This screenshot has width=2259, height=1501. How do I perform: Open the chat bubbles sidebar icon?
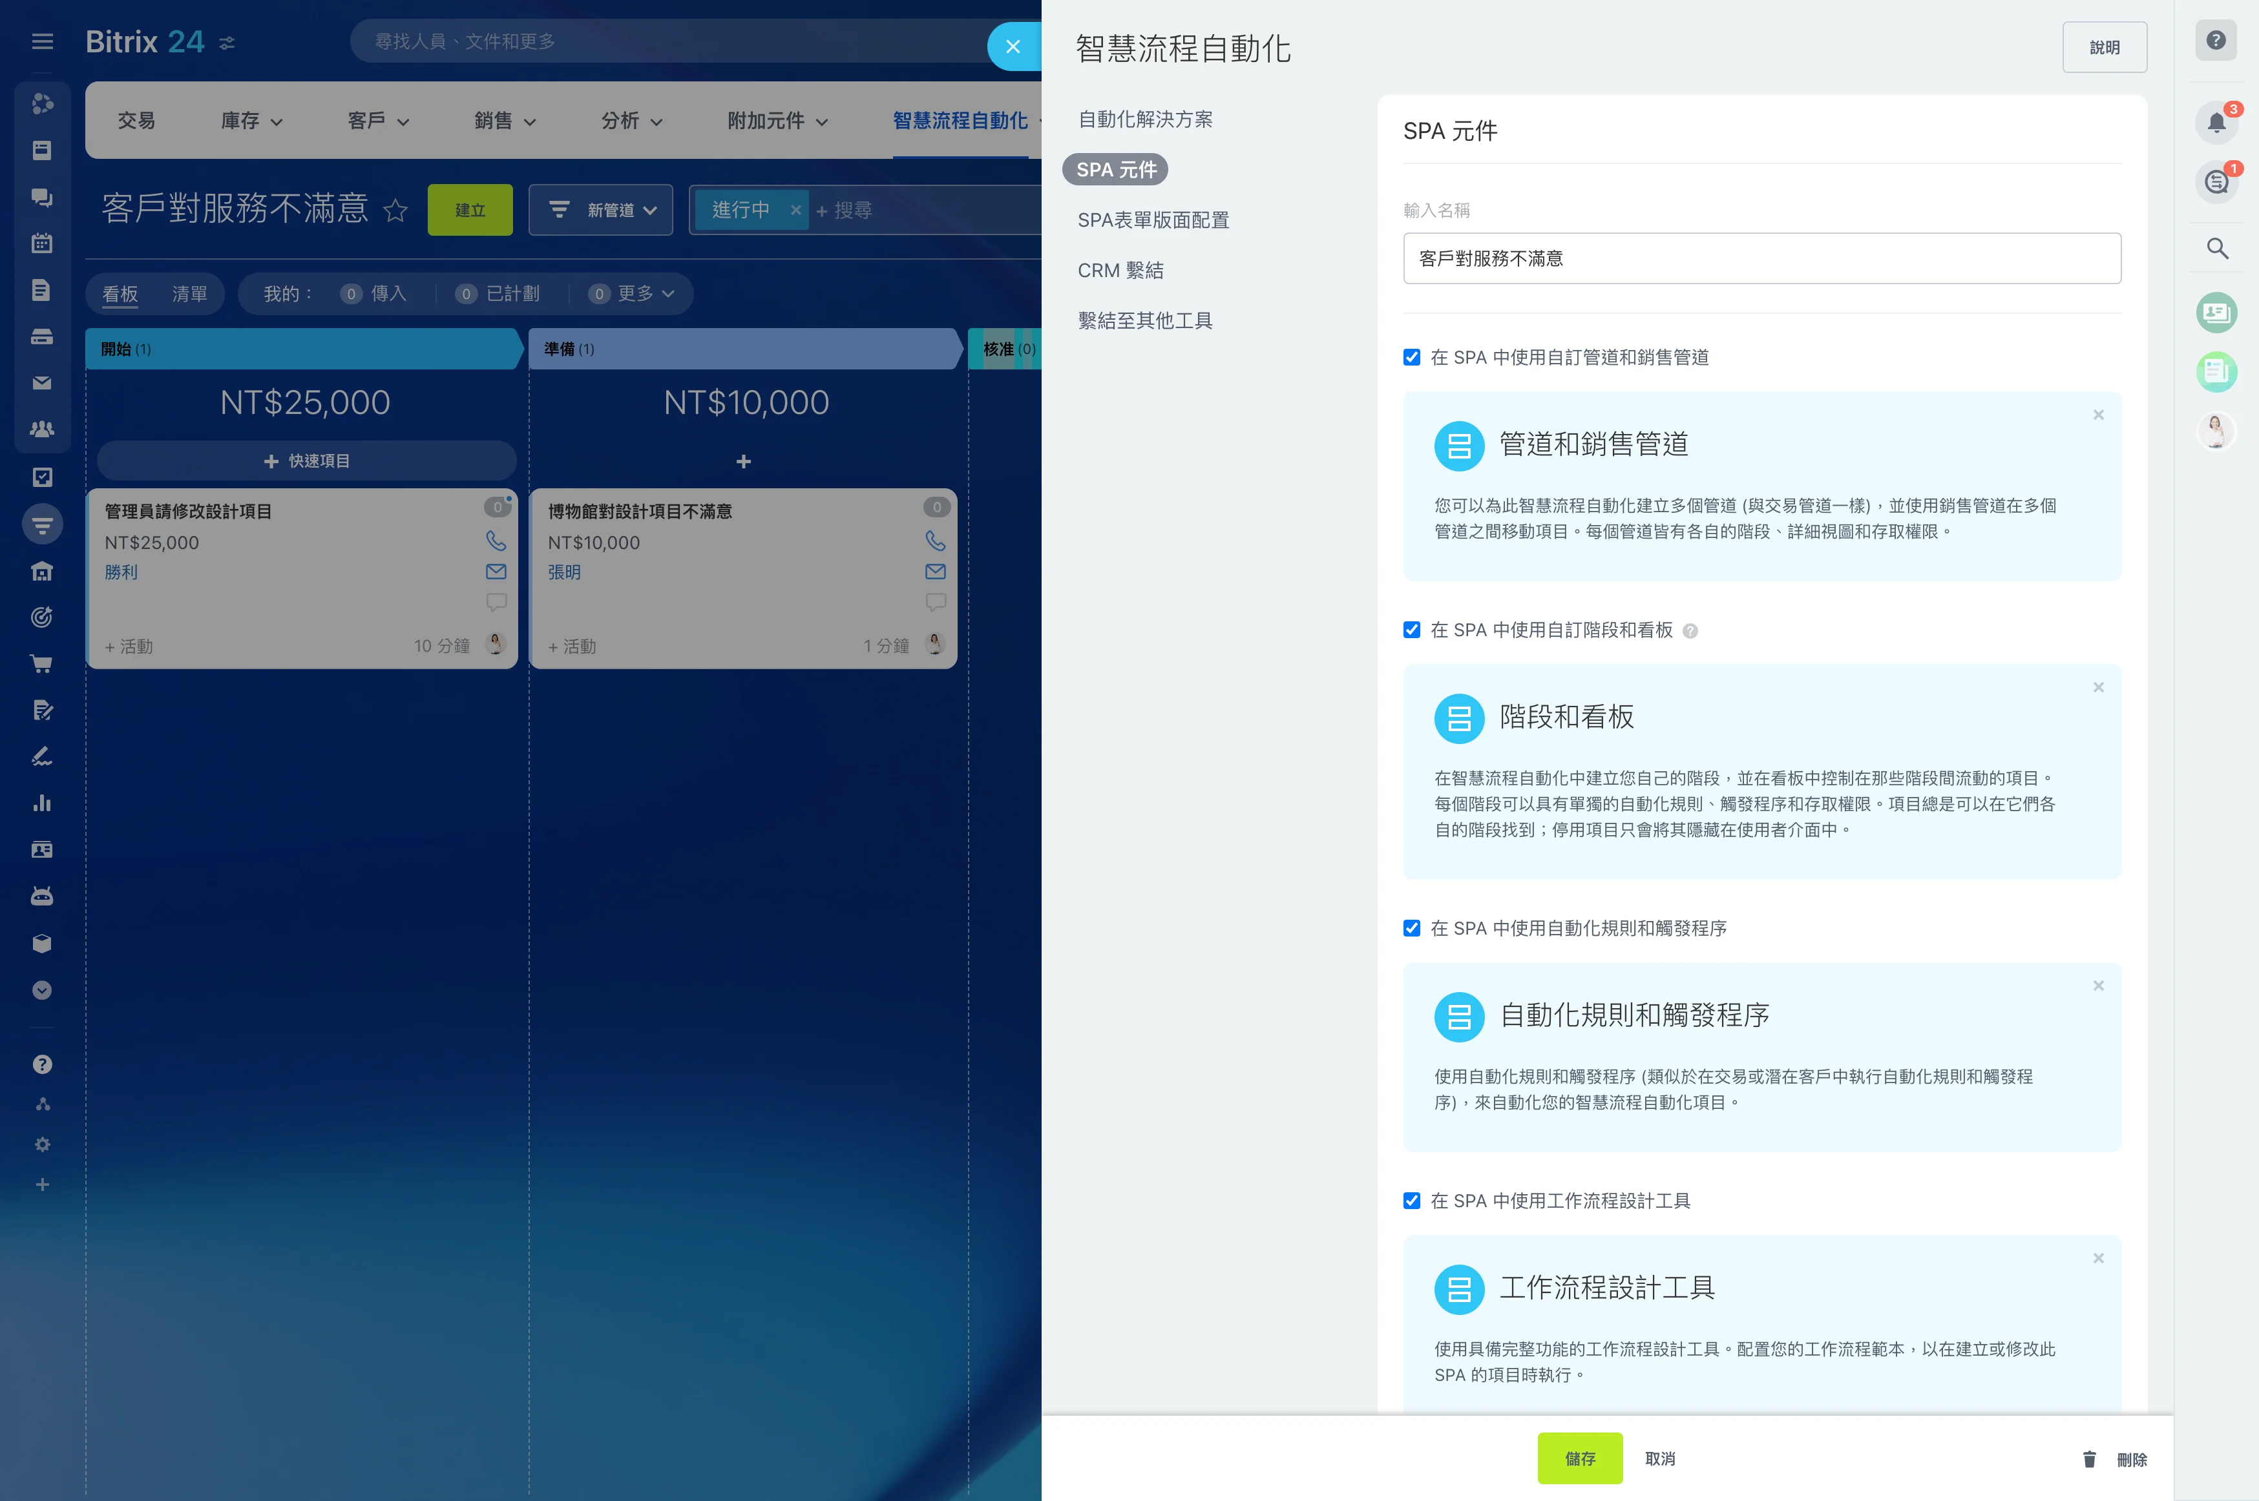click(42, 196)
